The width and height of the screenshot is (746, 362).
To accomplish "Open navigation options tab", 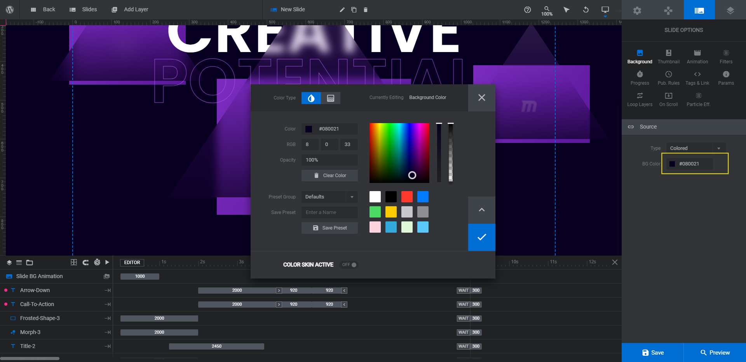I will click(x=668, y=10).
